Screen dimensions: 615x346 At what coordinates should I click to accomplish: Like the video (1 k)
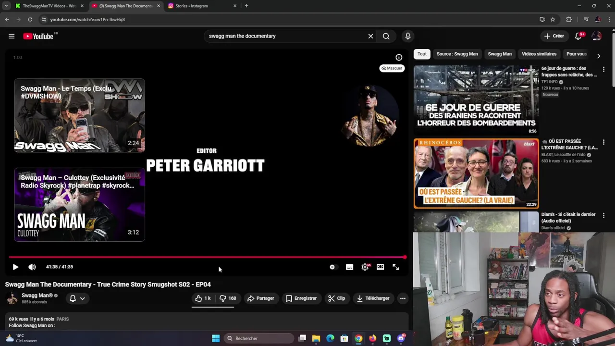[203, 298]
